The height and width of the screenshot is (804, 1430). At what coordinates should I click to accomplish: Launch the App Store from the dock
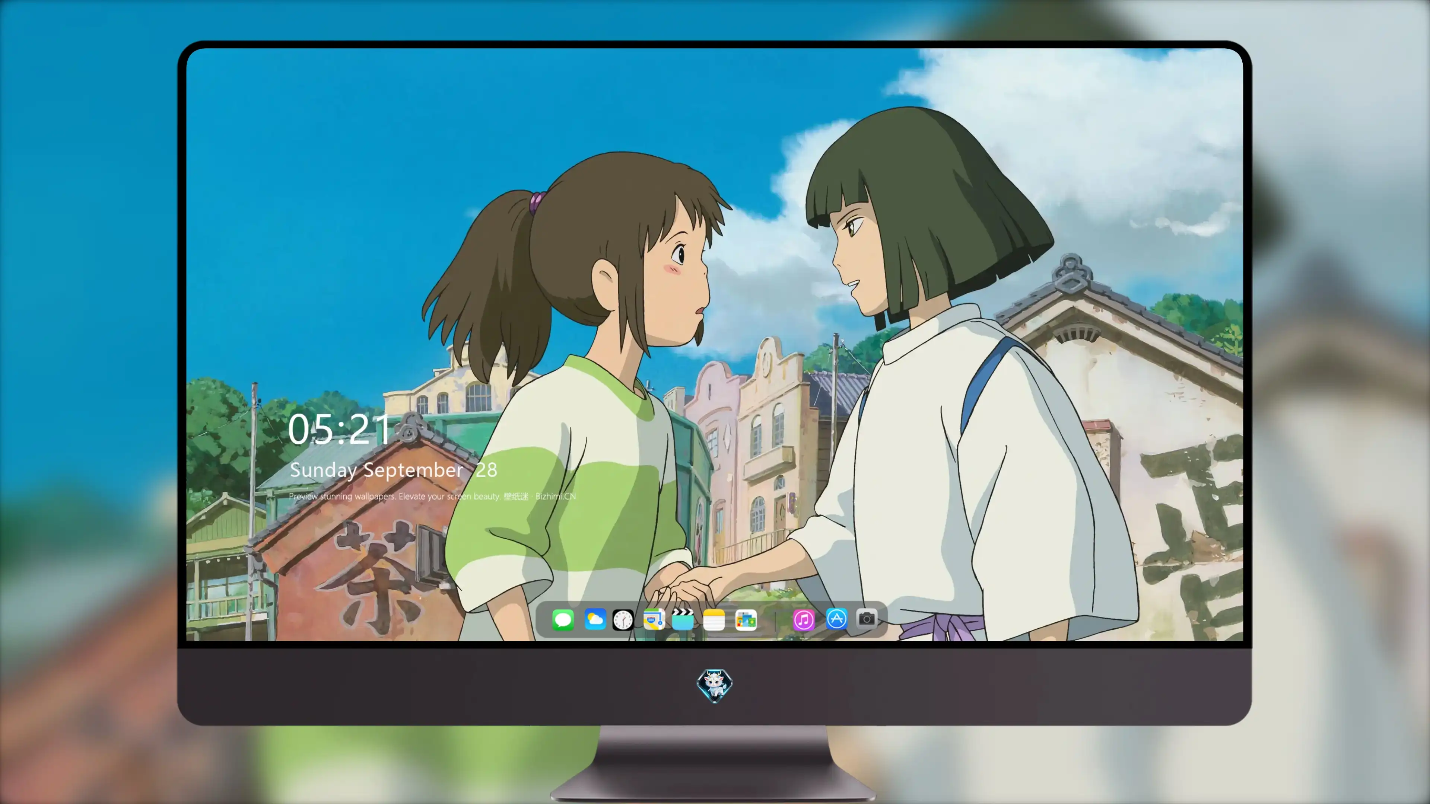pos(836,619)
